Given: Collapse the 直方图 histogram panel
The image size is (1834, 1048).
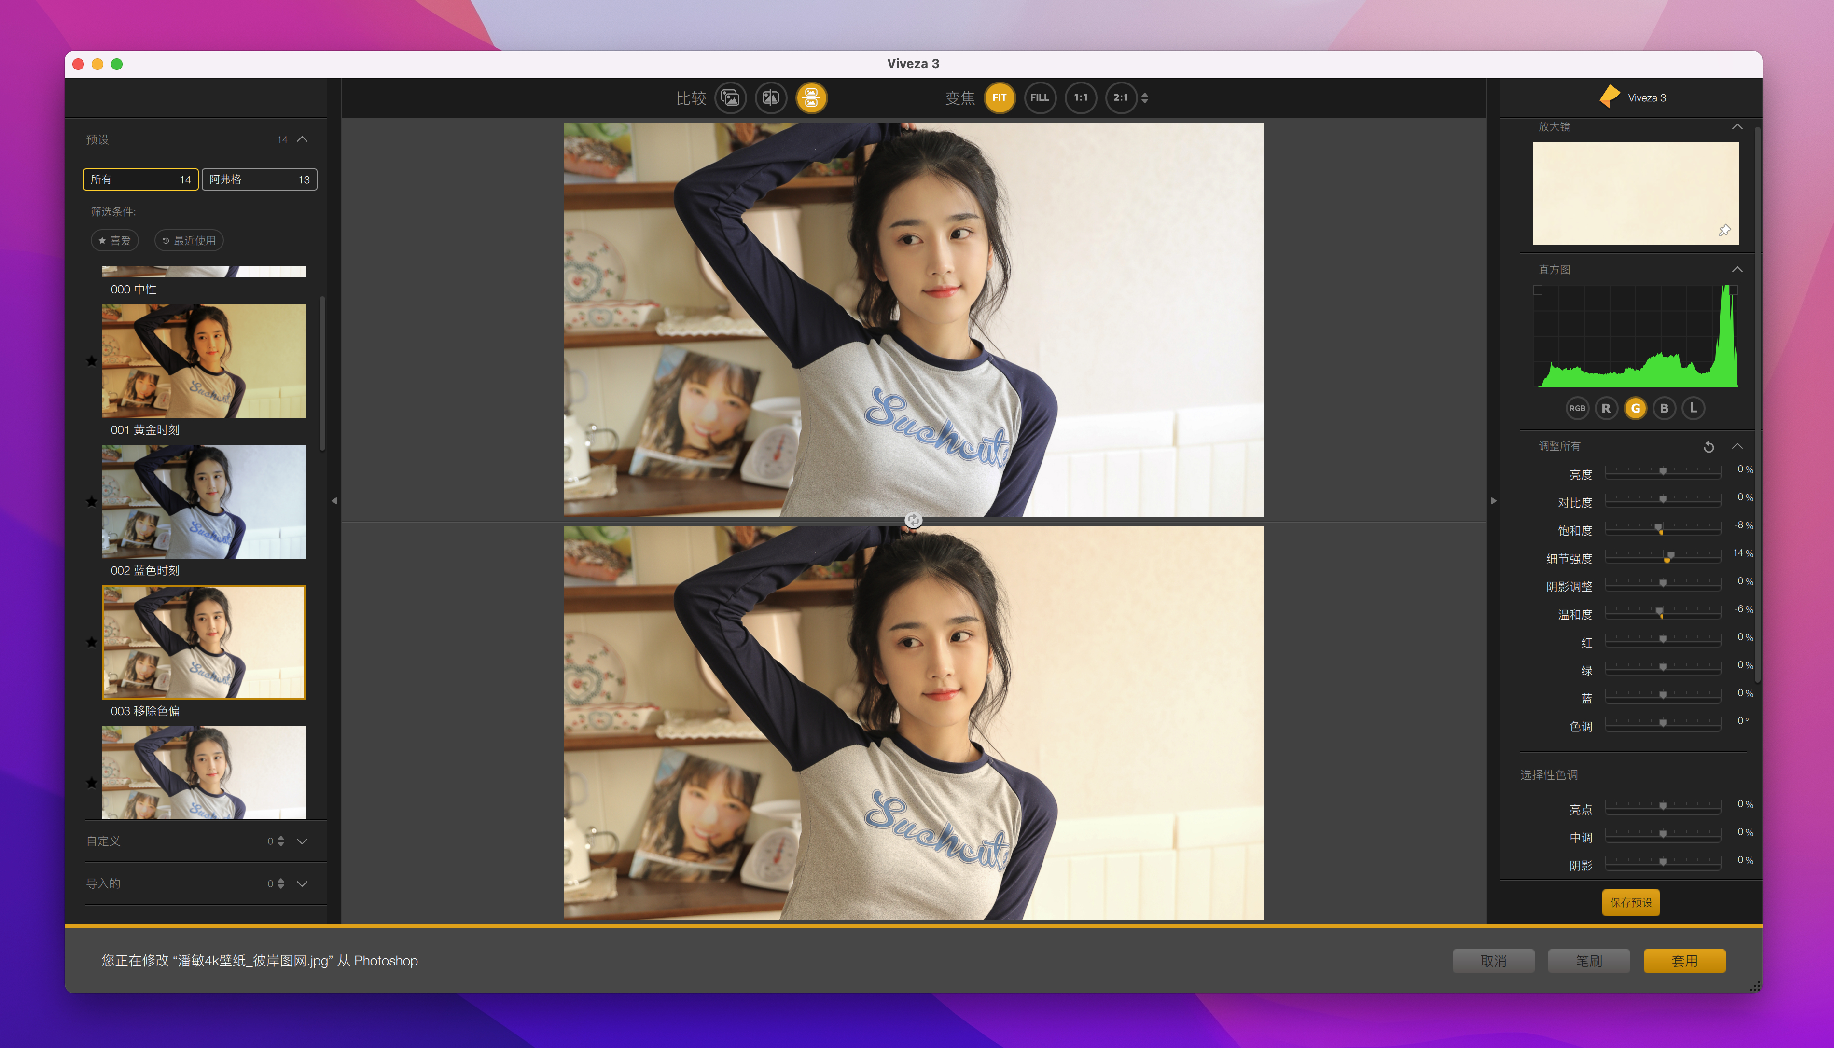Looking at the screenshot, I should (x=1737, y=269).
